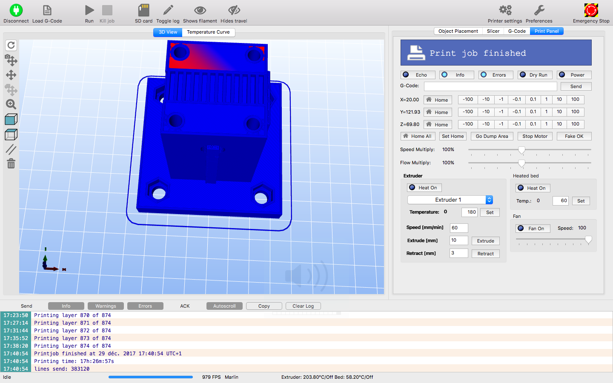The image size is (613, 383).
Task: Click the Load G-Code file icon
Action: [47, 10]
